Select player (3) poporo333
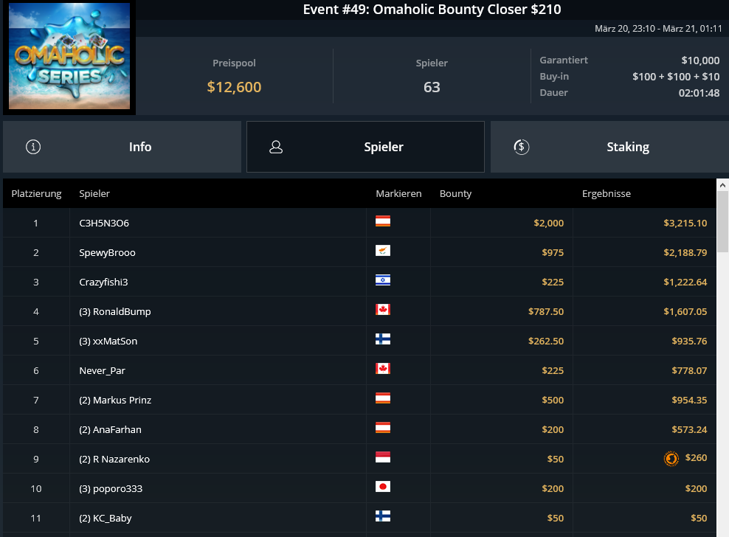729x537 pixels. [111, 489]
